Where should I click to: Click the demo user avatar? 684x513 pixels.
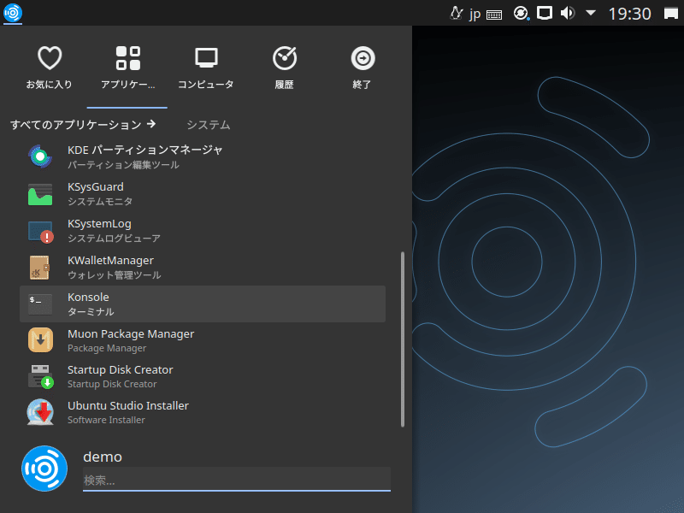[x=44, y=469]
